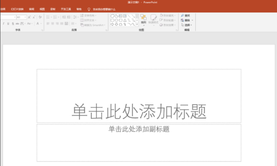
Task: Justify the paragraph text
Action: click(62, 23)
